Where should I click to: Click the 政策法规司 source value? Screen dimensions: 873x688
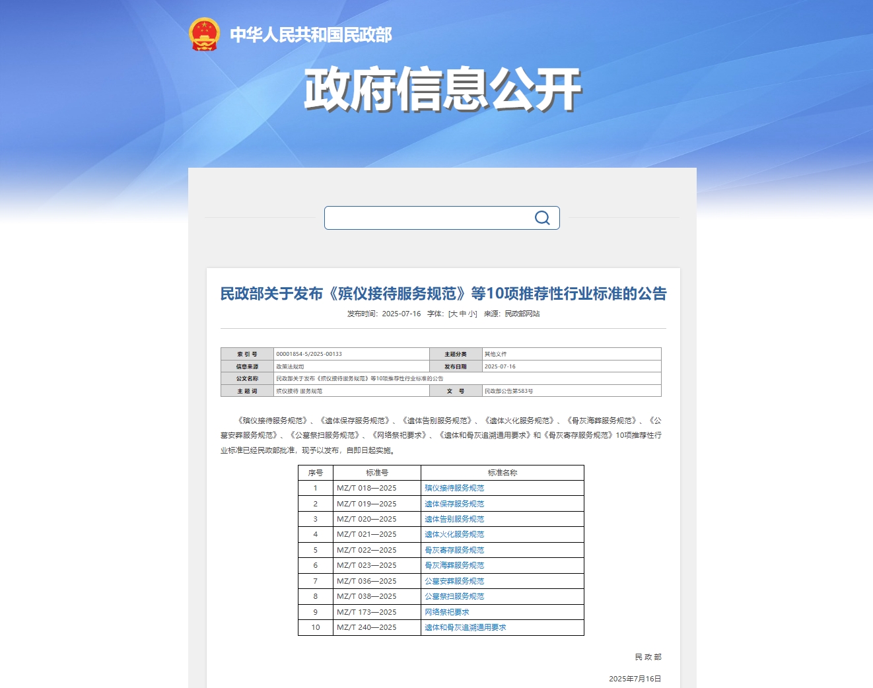click(x=290, y=366)
